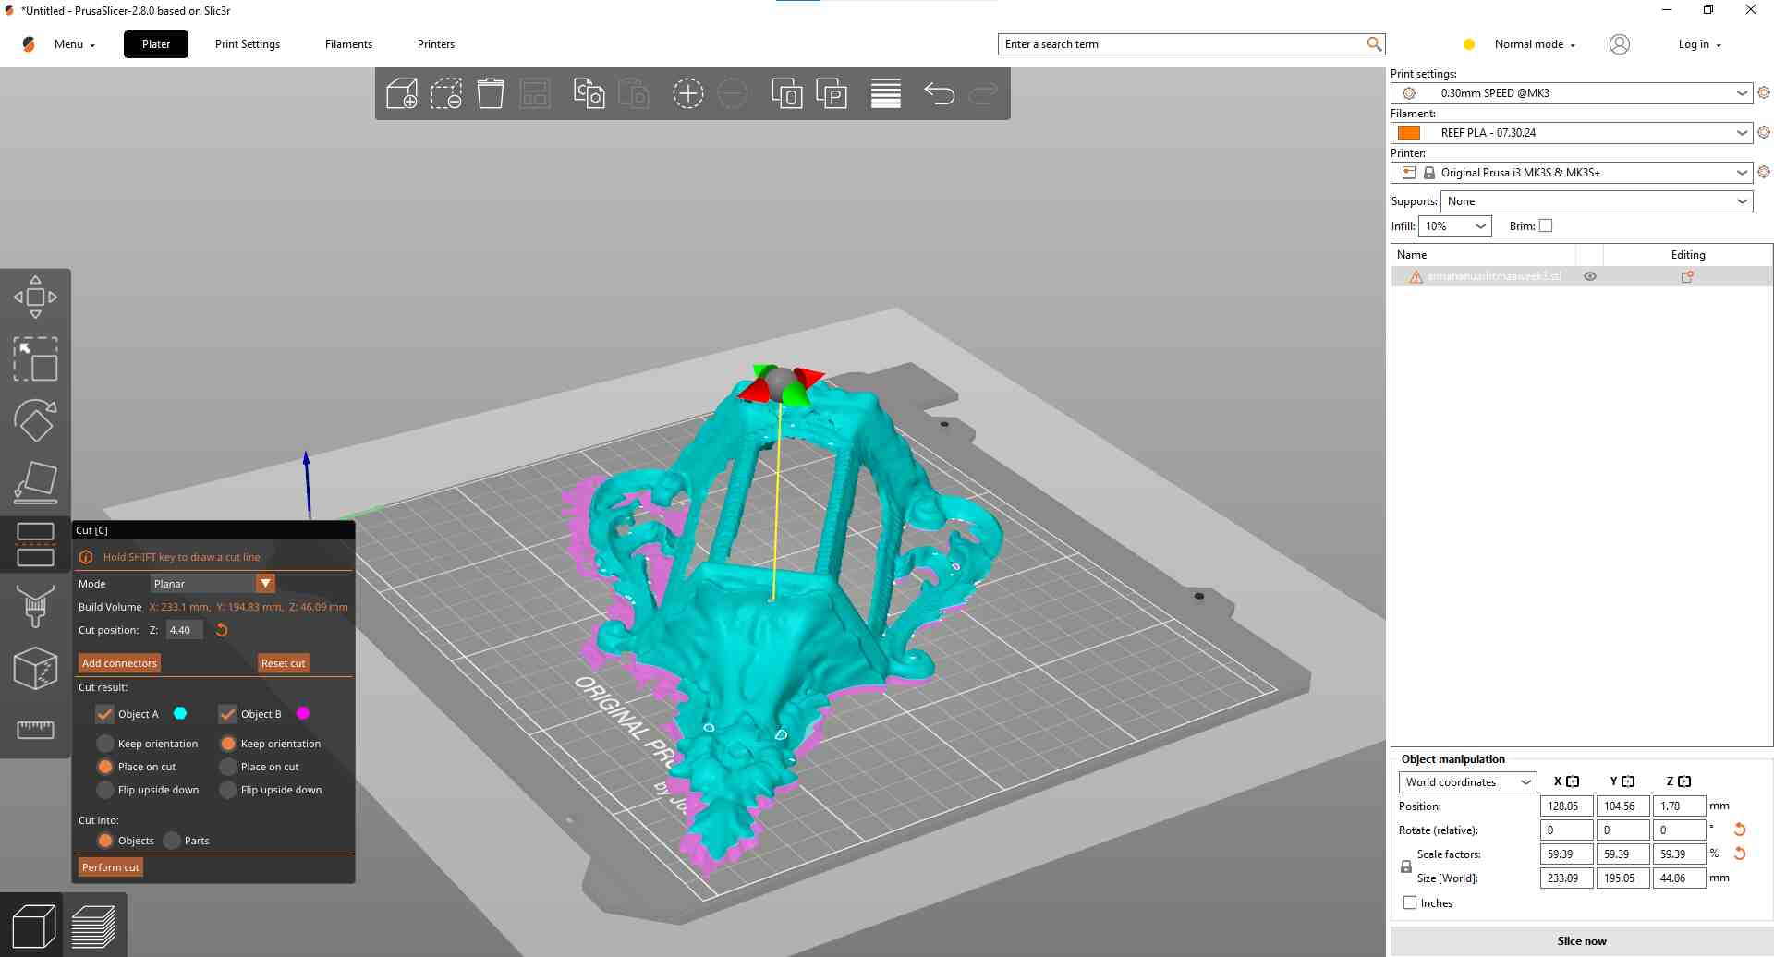Switch to the Printers tab
The image size is (1774, 957).
[x=436, y=44]
